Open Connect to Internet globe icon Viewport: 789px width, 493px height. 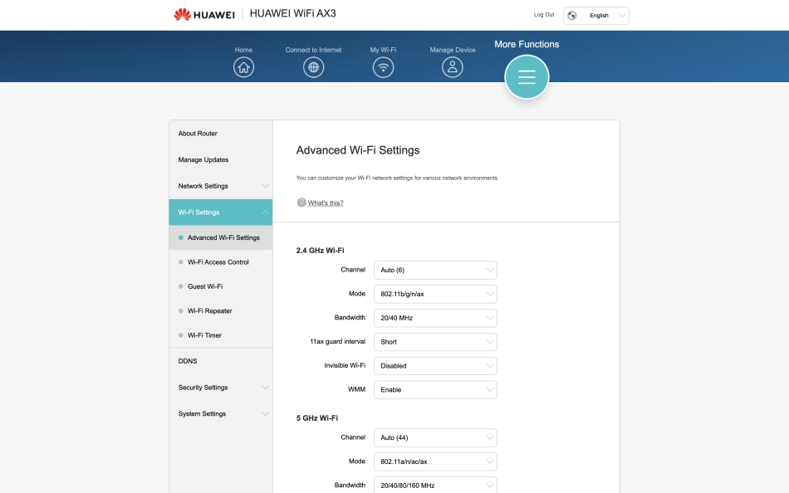(313, 67)
